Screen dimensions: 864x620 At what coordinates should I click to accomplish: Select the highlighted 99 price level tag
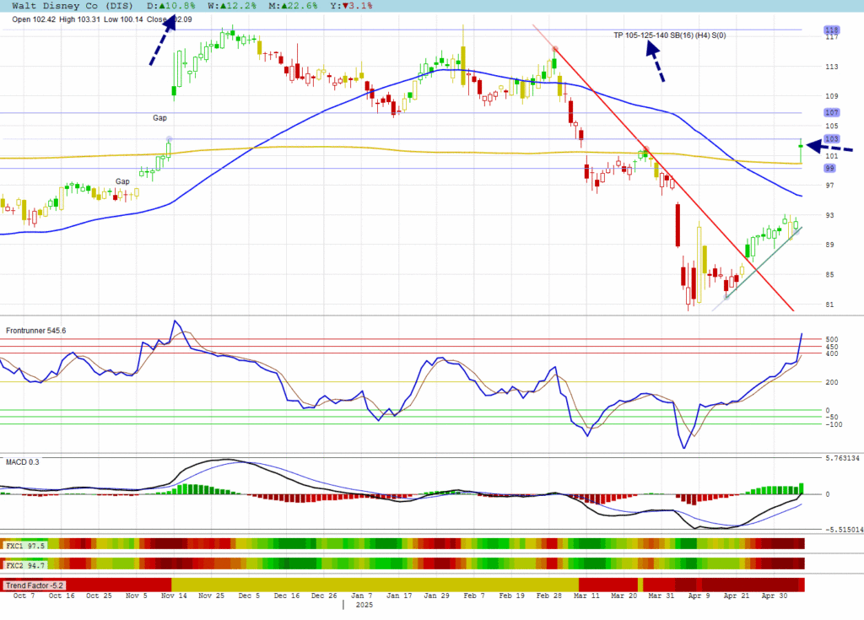(x=830, y=168)
